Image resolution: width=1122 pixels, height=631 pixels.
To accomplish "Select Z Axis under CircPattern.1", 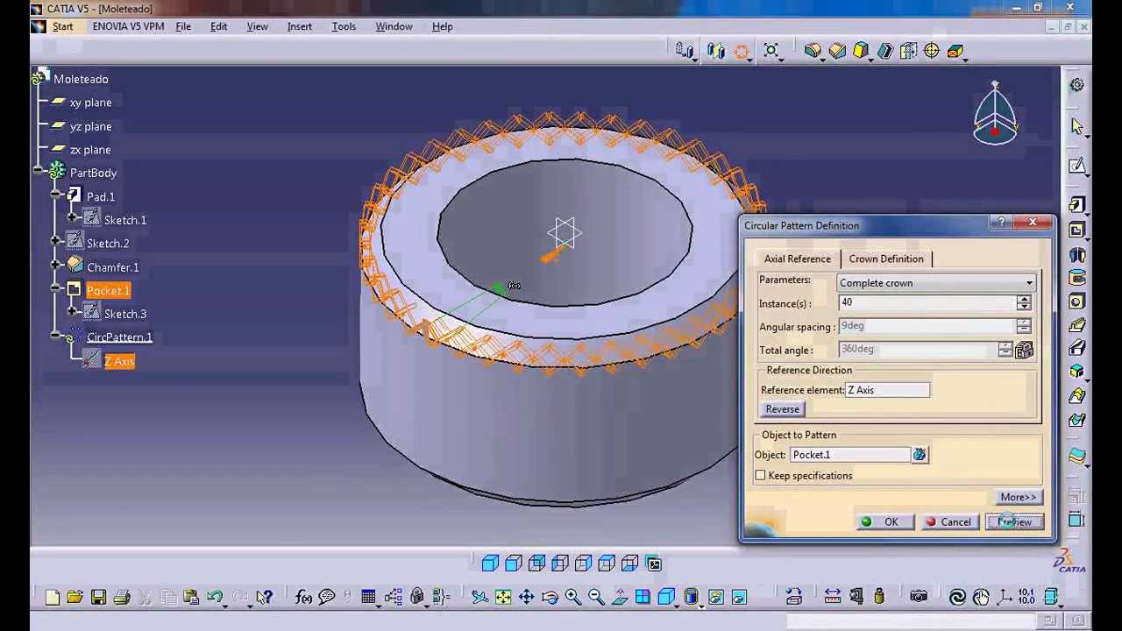I will [x=119, y=361].
